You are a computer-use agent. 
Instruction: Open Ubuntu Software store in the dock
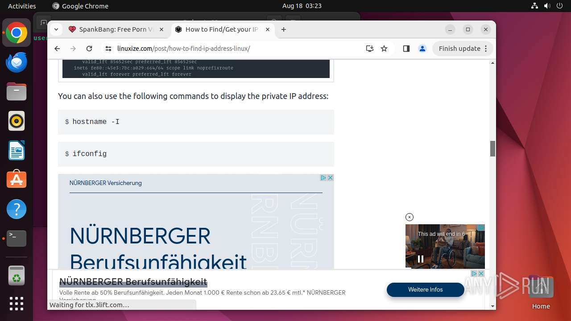[x=17, y=180]
